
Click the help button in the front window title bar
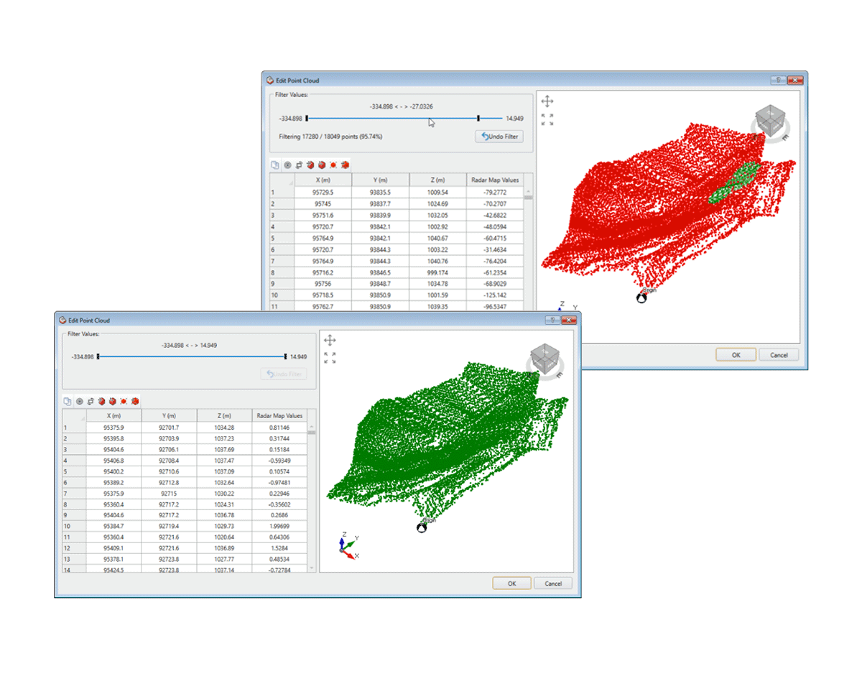click(552, 320)
